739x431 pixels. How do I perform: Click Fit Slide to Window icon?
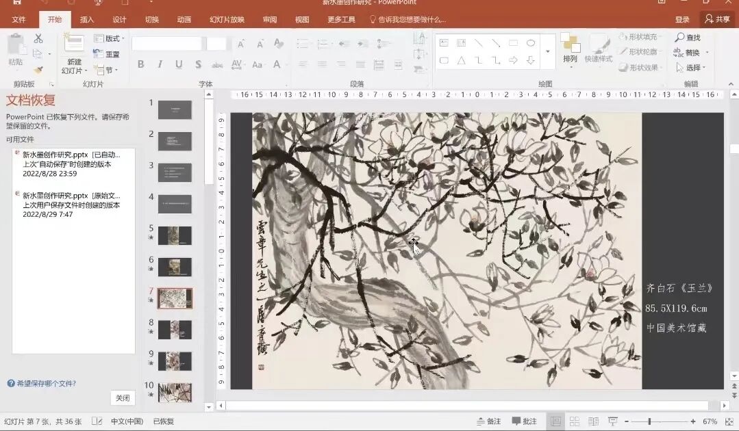729,421
